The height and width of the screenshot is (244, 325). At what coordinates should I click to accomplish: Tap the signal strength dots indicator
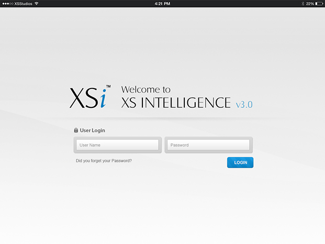tap(8, 4)
